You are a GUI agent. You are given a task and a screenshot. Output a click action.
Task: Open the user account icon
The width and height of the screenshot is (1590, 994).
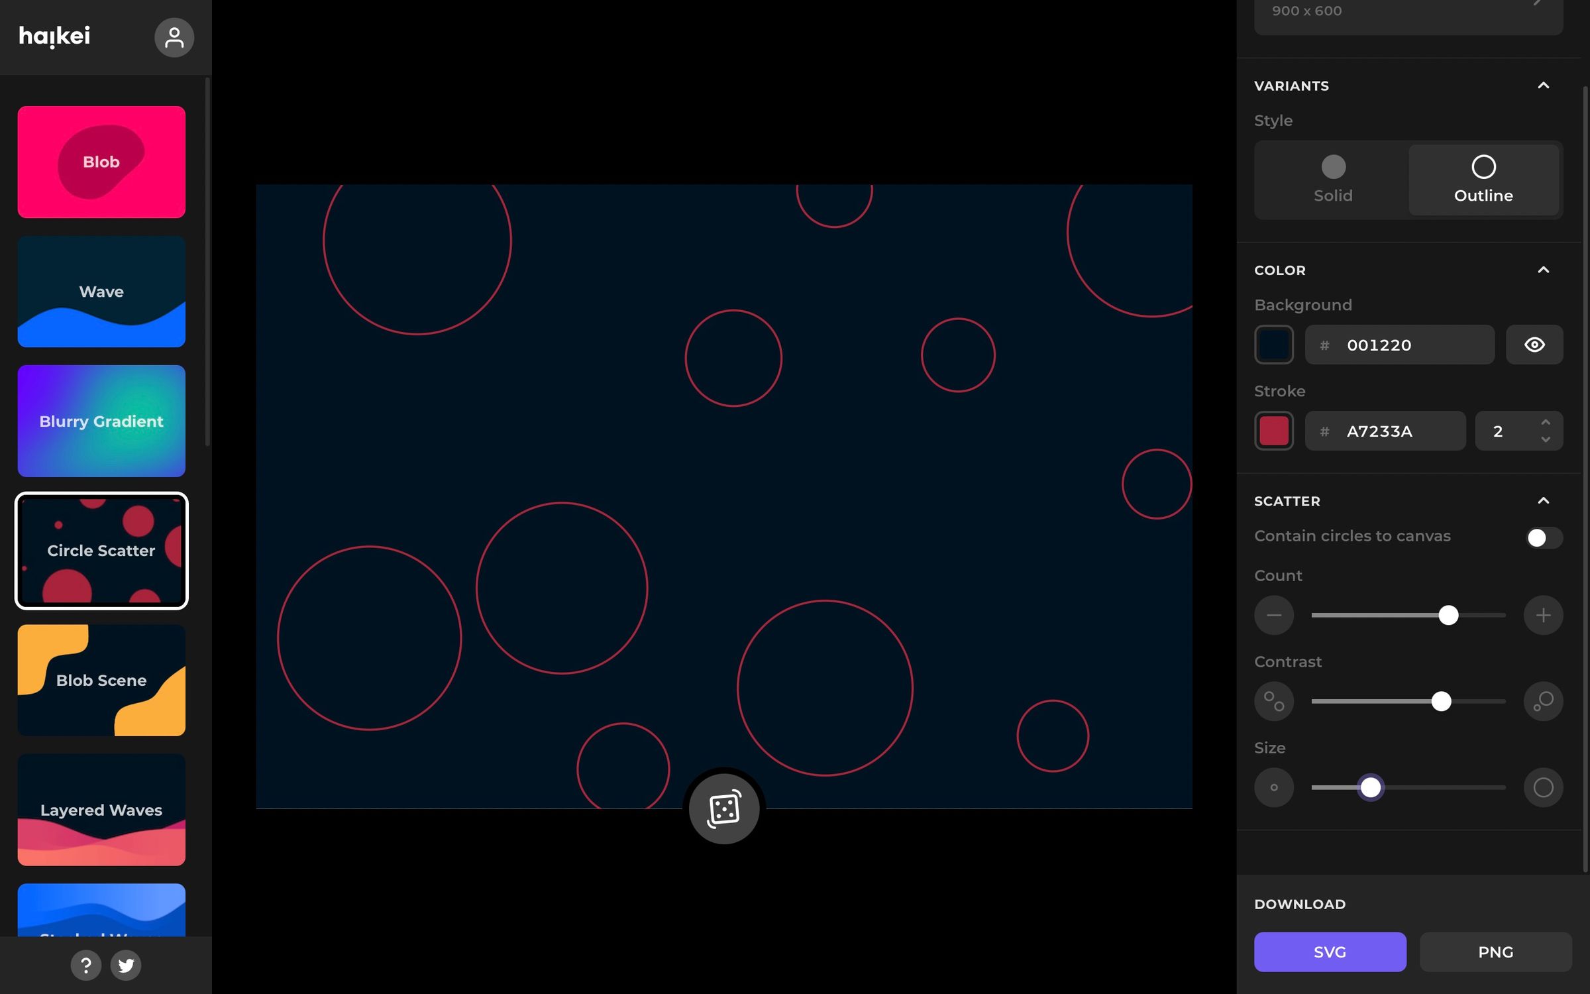click(174, 37)
